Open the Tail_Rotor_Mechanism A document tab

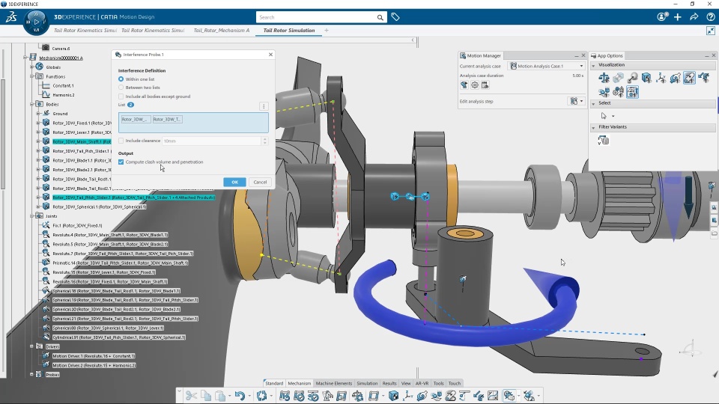coord(221,31)
